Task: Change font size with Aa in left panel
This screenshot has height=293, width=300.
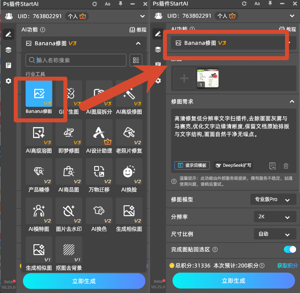Action: [x=107, y=4]
